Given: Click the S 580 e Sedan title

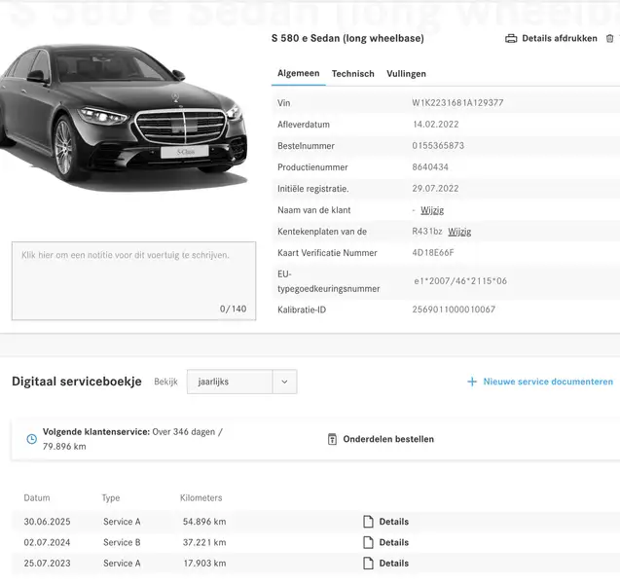Looking at the screenshot, I should [347, 38].
